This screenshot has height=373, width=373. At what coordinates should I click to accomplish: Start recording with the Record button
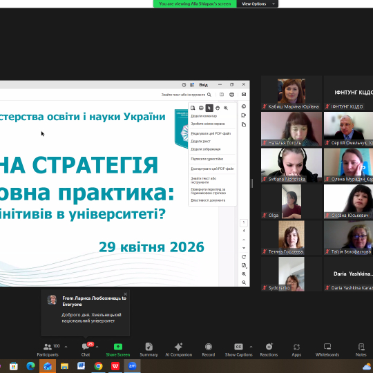(x=209, y=350)
